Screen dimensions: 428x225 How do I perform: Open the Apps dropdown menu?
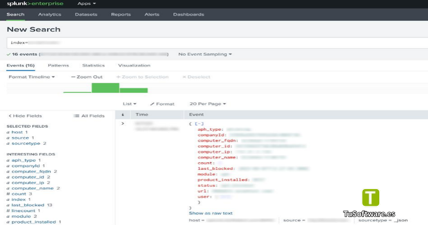[87, 4]
